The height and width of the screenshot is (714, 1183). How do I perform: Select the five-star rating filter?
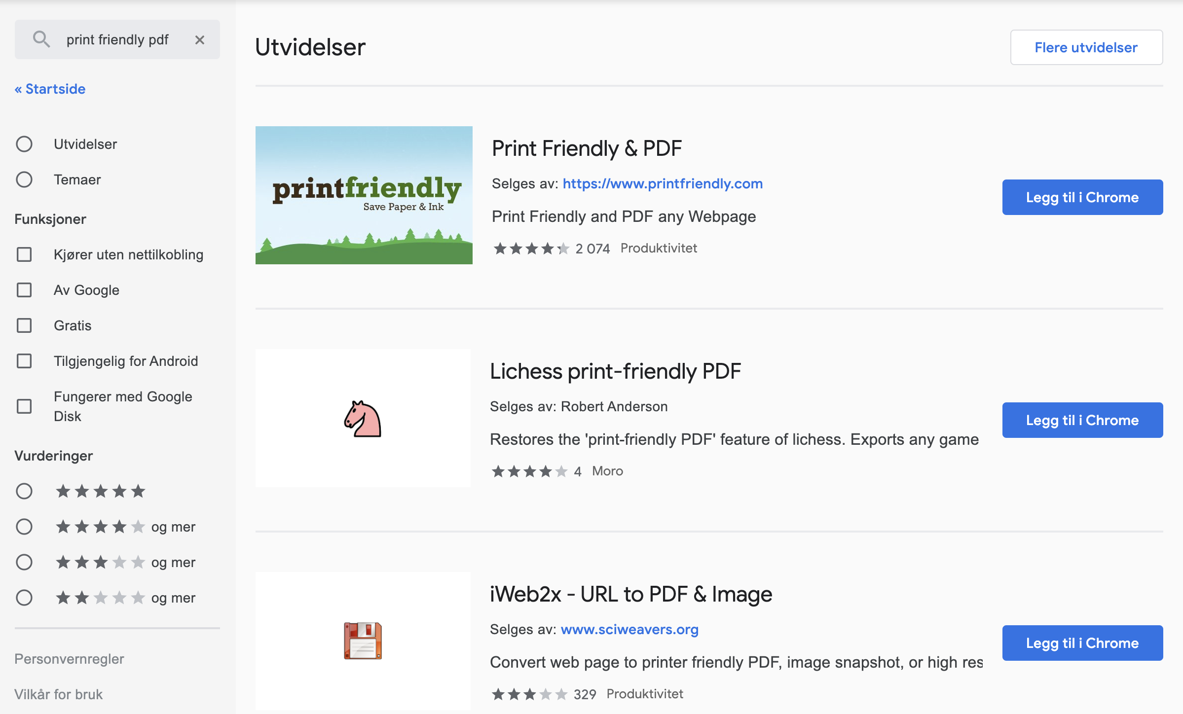click(24, 491)
